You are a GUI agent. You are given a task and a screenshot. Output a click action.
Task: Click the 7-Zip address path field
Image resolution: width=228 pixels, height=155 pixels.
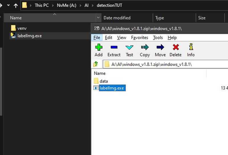click(166, 64)
